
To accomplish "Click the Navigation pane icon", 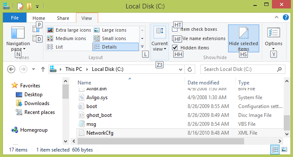I will tap(18, 32).
